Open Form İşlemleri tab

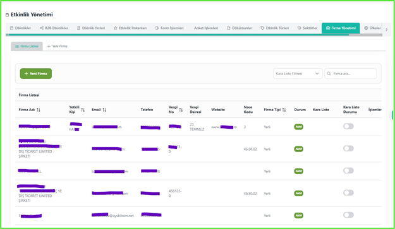169,28
